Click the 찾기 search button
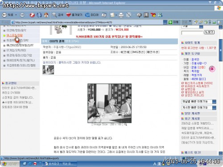 tap(209, 32)
